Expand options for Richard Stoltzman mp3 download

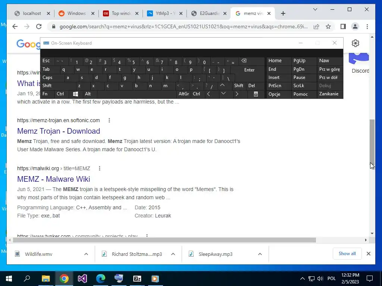173,254
